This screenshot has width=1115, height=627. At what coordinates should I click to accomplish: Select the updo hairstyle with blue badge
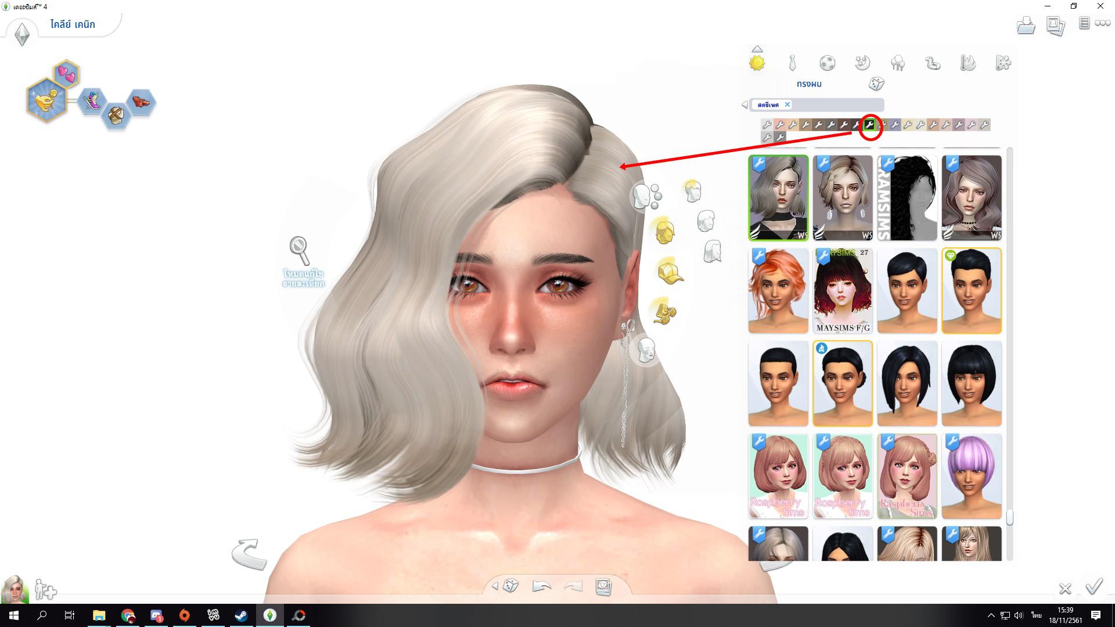point(843,383)
